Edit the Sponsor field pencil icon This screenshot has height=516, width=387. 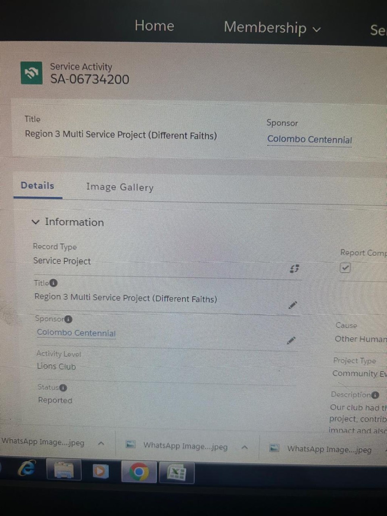291,341
